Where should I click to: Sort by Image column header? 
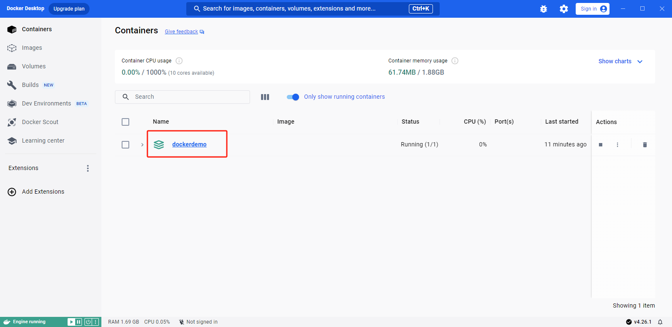click(286, 122)
